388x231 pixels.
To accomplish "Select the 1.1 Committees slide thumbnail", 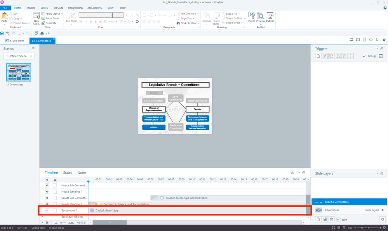I will coord(19,72).
